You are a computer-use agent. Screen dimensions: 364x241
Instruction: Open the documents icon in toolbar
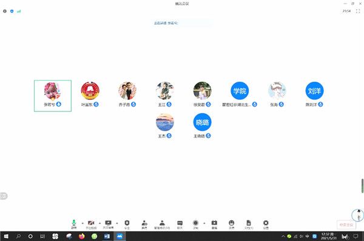point(248,224)
